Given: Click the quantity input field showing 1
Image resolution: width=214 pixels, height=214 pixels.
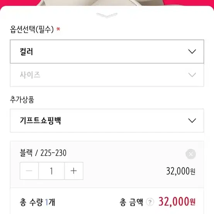Looking at the screenshot, I should (x=51, y=171).
